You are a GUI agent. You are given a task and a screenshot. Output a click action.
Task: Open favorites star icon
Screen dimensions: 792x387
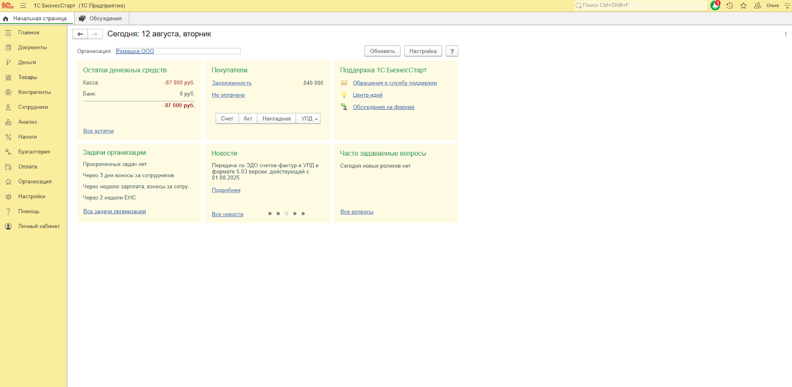click(x=743, y=5)
